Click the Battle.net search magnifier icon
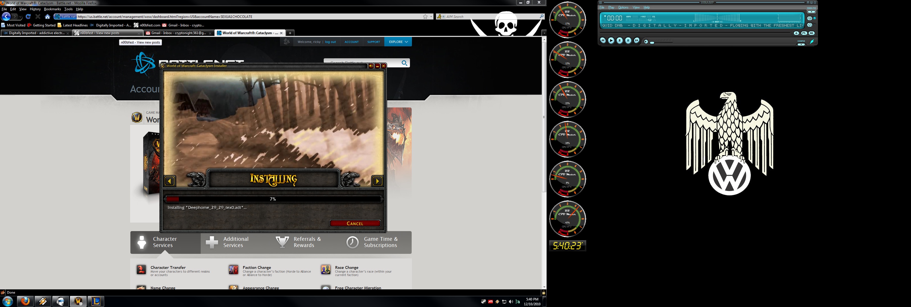This screenshot has height=307, width=911. 405,63
